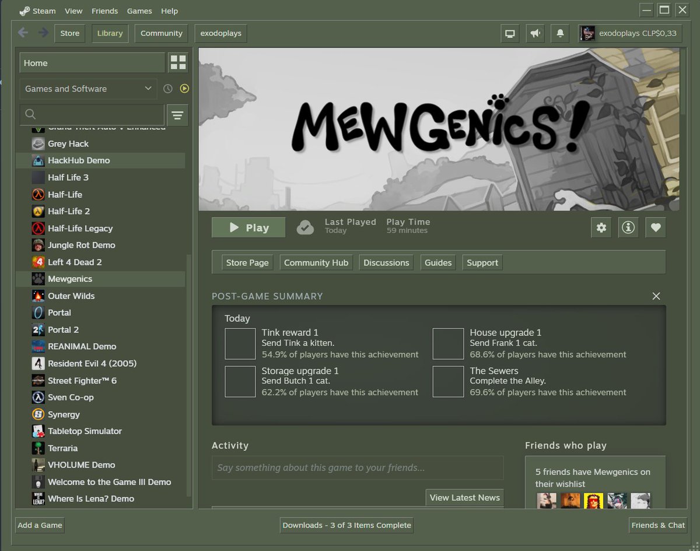Open game info icon
The width and height of the screenshot is (700, 551).
(x=628, y=227)
